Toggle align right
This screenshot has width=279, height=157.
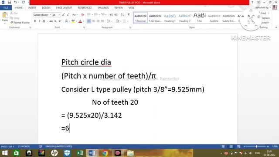coord(98,21)
